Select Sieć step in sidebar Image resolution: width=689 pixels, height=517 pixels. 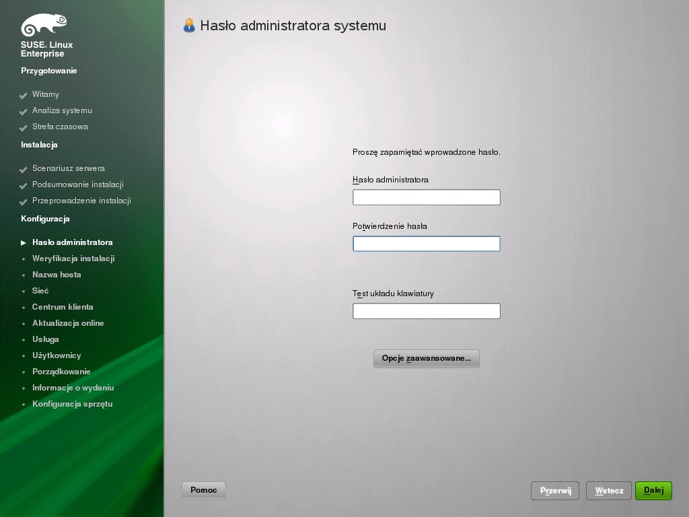[40, 291]
